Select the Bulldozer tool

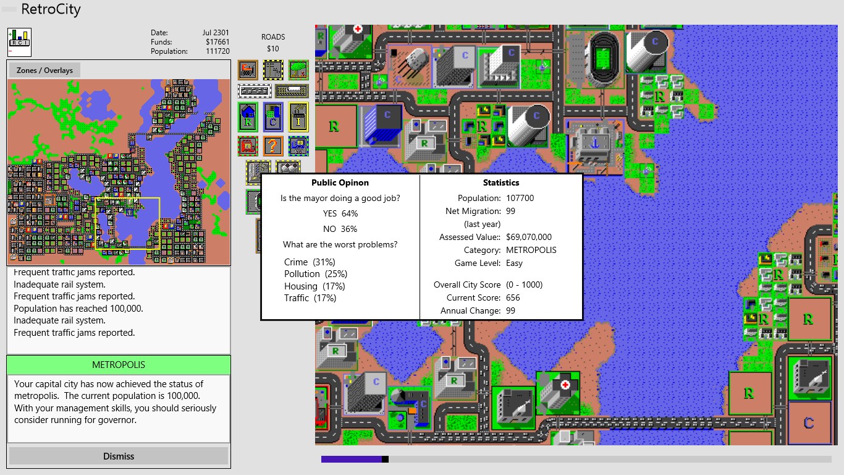248,69
